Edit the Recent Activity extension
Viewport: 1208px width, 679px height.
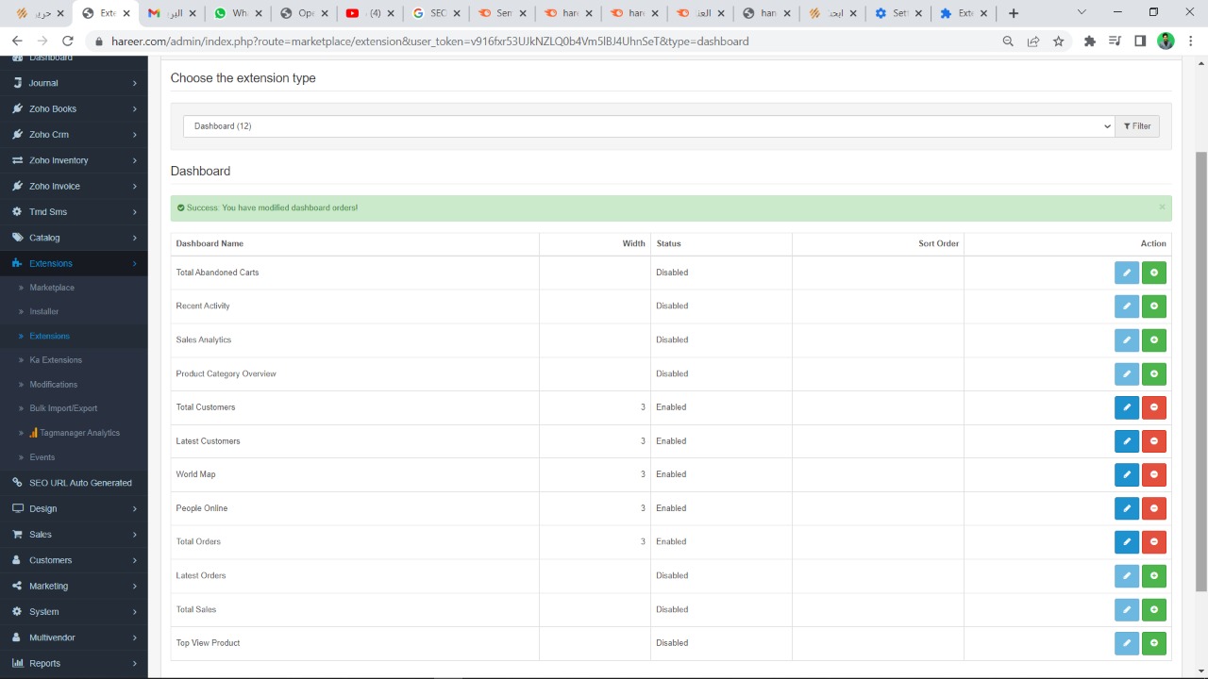[1127, 306]
